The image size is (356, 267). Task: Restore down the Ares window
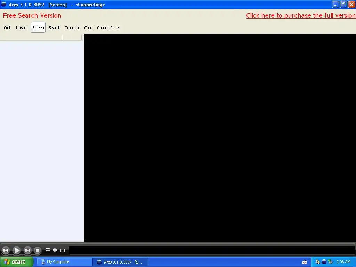point(343,4)
